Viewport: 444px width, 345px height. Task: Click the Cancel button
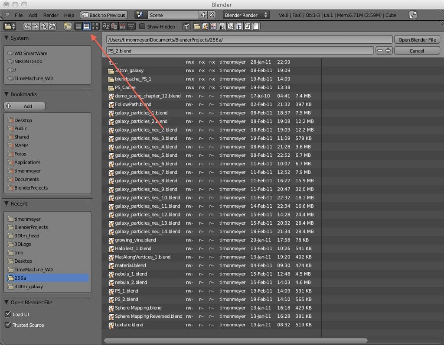[417, 51]
